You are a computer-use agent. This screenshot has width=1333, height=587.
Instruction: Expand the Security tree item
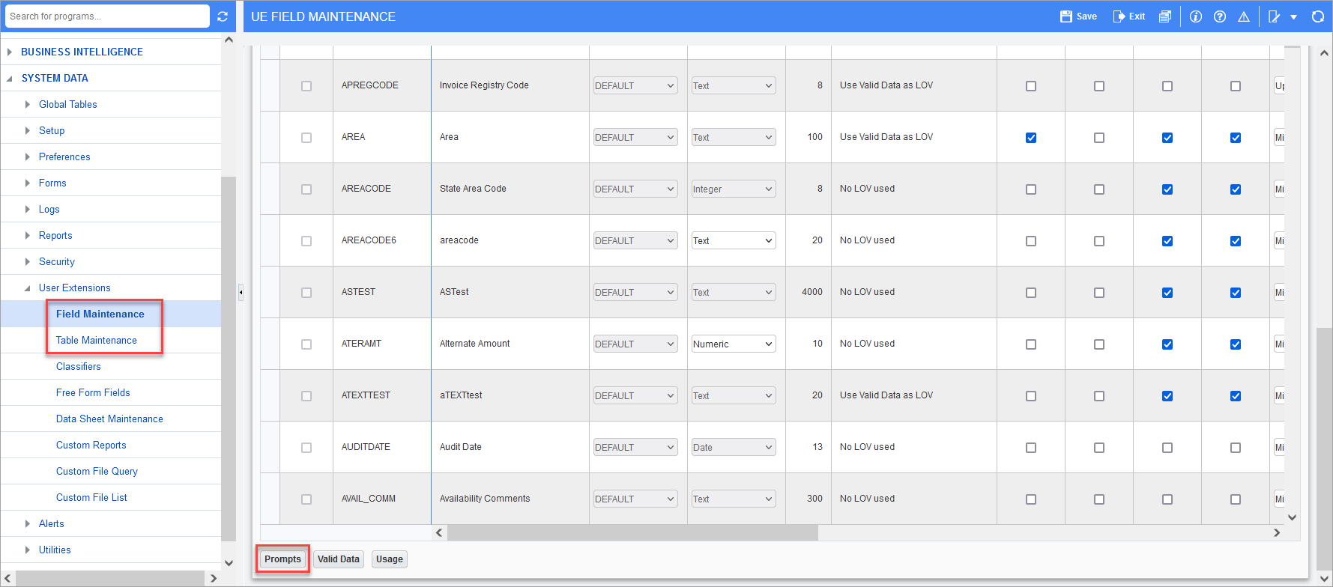click(28, 261)
